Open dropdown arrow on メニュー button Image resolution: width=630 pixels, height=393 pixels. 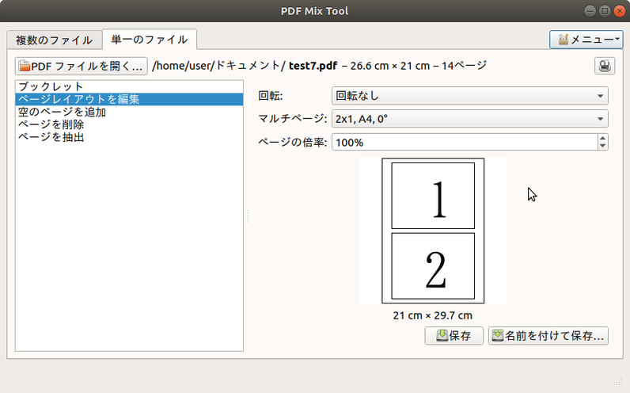pos(617,39)
